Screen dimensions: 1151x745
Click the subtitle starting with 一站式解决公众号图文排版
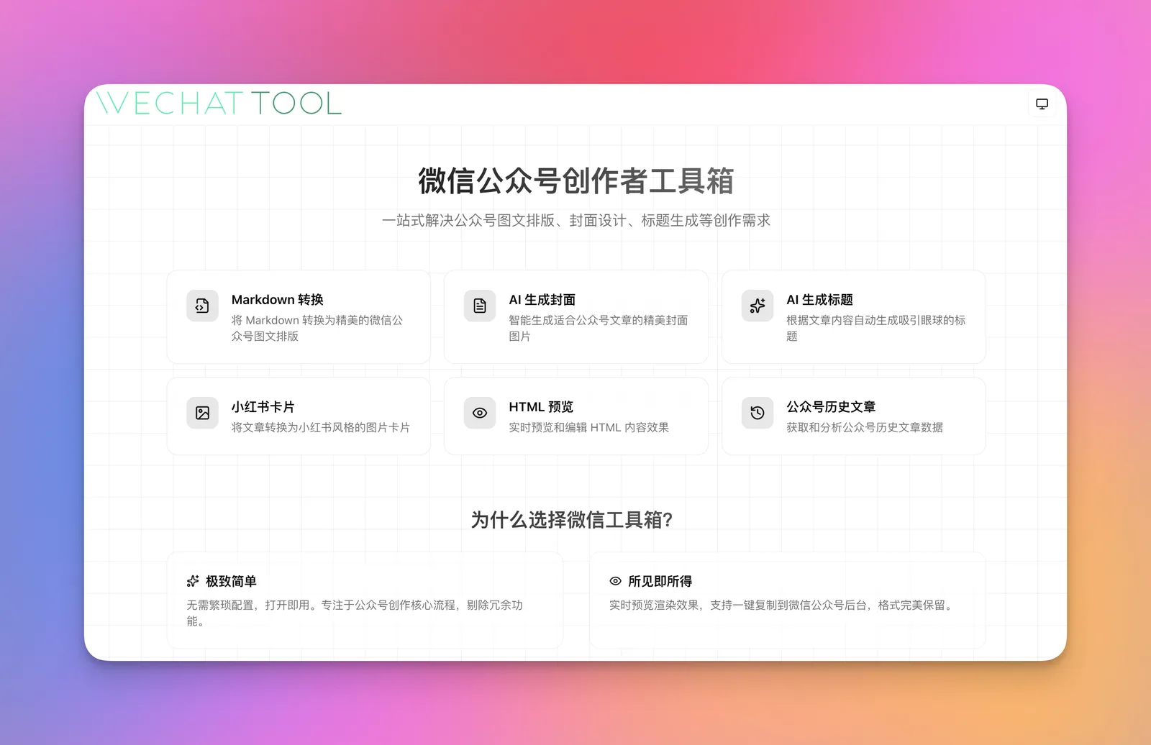click(x=575, y=221)
